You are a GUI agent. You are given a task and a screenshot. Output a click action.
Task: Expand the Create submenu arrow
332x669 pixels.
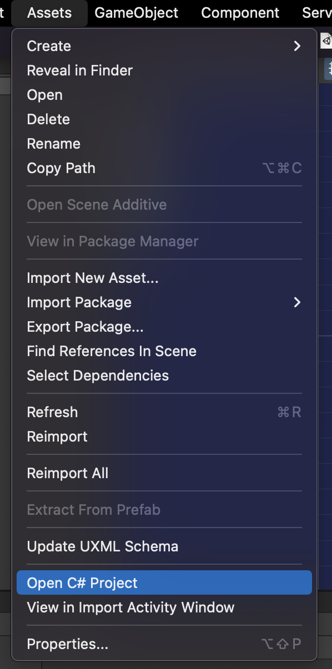(x=297, y=46)
